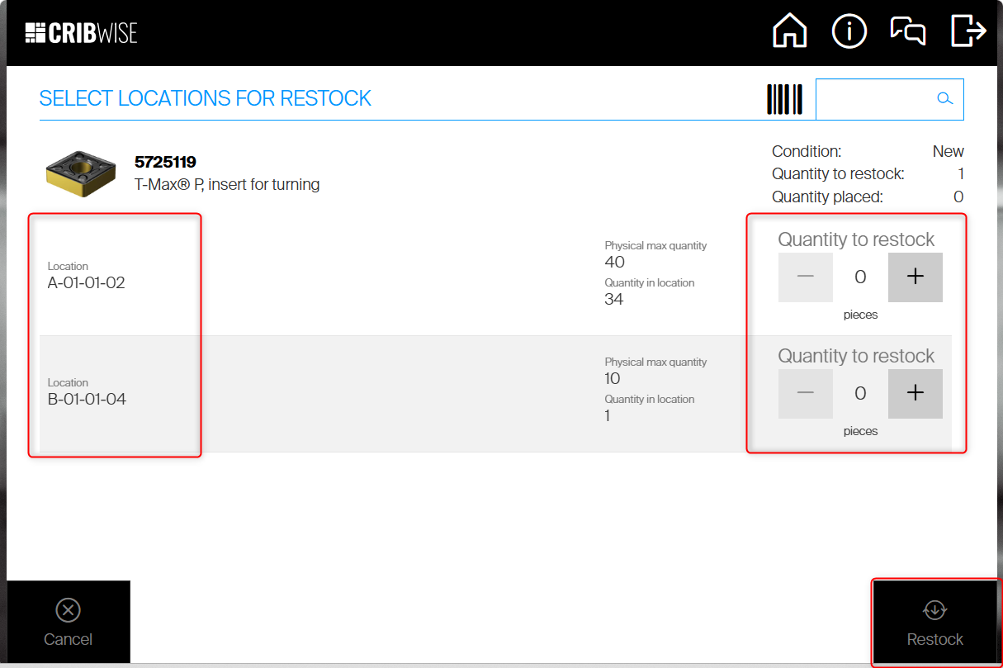Click restock quantity value for B-01-01-04

point(860,394)
